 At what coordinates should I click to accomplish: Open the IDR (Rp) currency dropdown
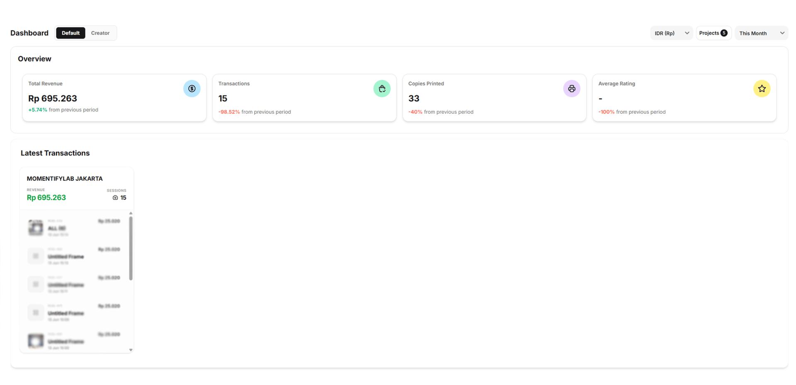click(671, 33)
